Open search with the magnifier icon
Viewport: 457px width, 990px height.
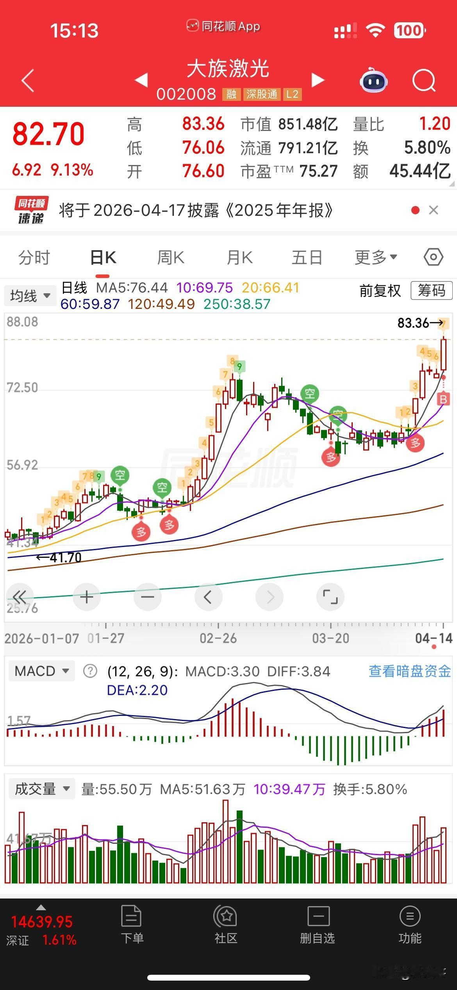pyautogui.click(x=424, y=81)
